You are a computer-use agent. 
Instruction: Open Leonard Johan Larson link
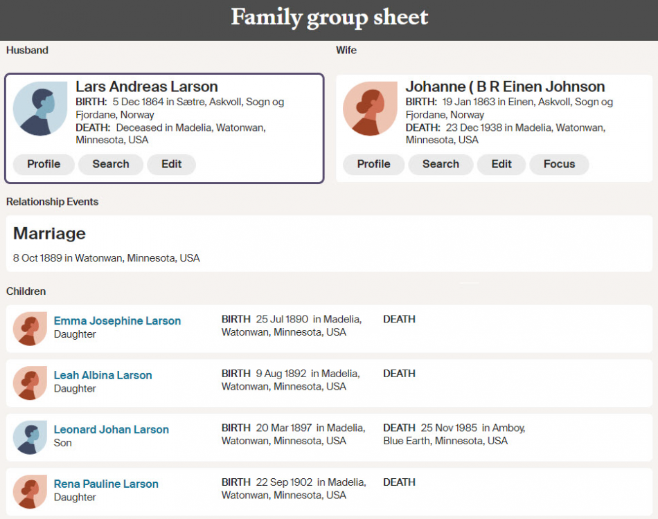pos(111,430)
